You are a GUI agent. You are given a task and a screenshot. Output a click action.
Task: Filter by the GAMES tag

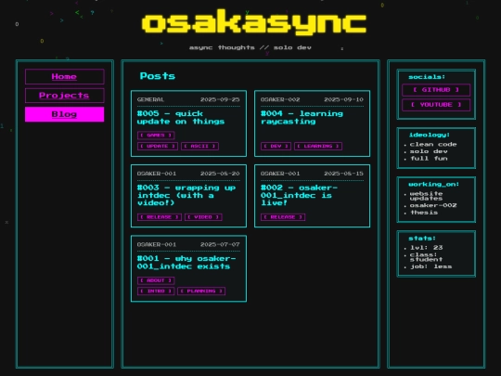click(x=156, y=136)
